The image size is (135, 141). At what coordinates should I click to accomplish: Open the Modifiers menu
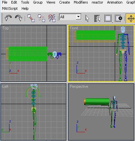click(81, 2)
